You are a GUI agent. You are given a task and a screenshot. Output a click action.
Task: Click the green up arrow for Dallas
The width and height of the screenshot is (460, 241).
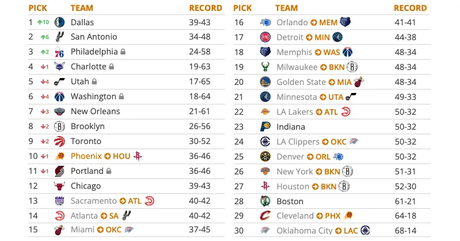click(40, 22)
